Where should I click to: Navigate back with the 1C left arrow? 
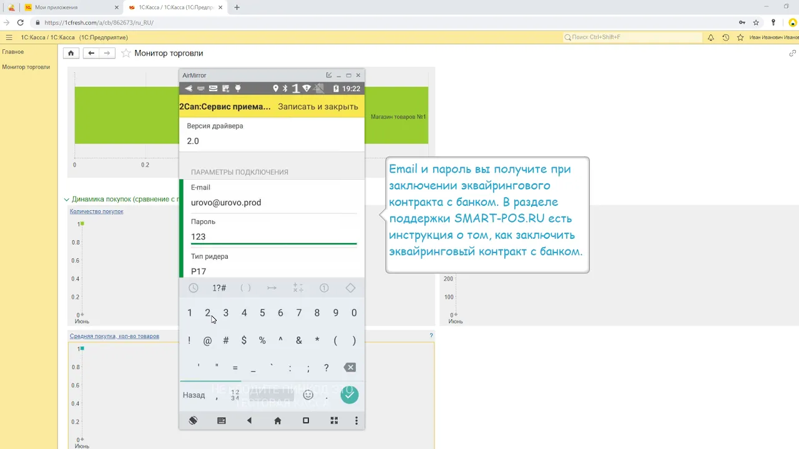point(91,53)
